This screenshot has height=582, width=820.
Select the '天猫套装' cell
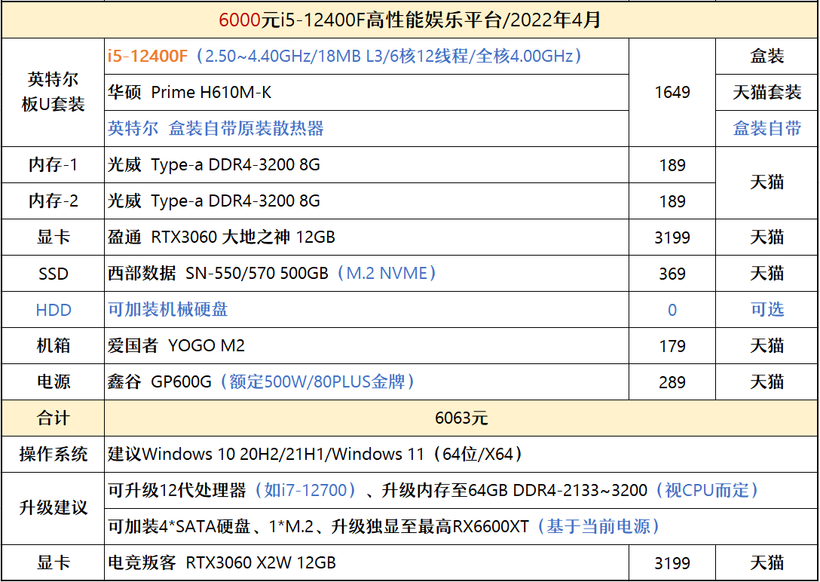[x=766, y=93]
